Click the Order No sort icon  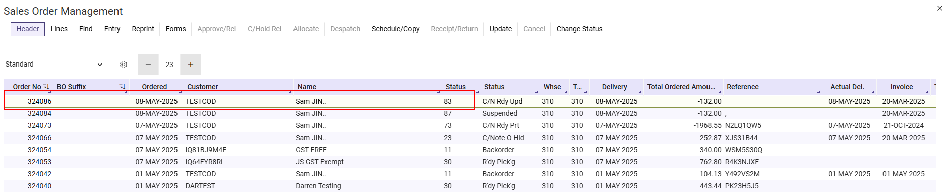[46, 87]
